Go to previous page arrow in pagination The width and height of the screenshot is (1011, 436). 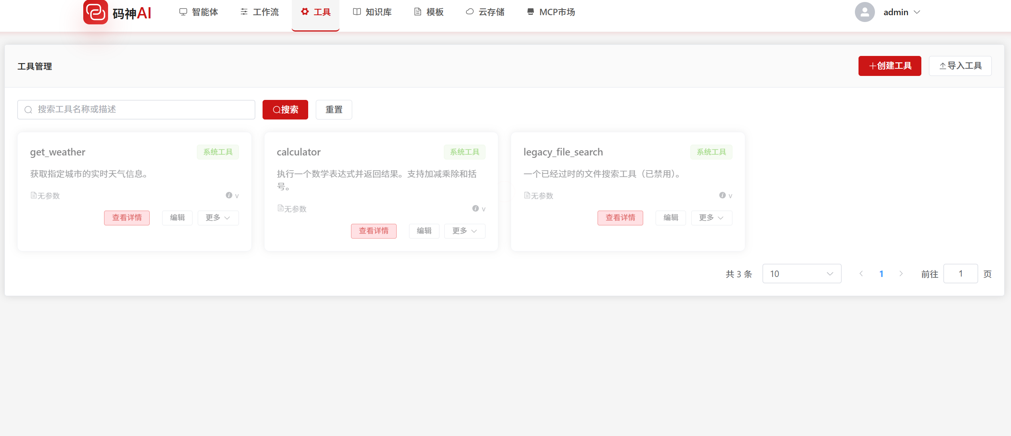861,274
